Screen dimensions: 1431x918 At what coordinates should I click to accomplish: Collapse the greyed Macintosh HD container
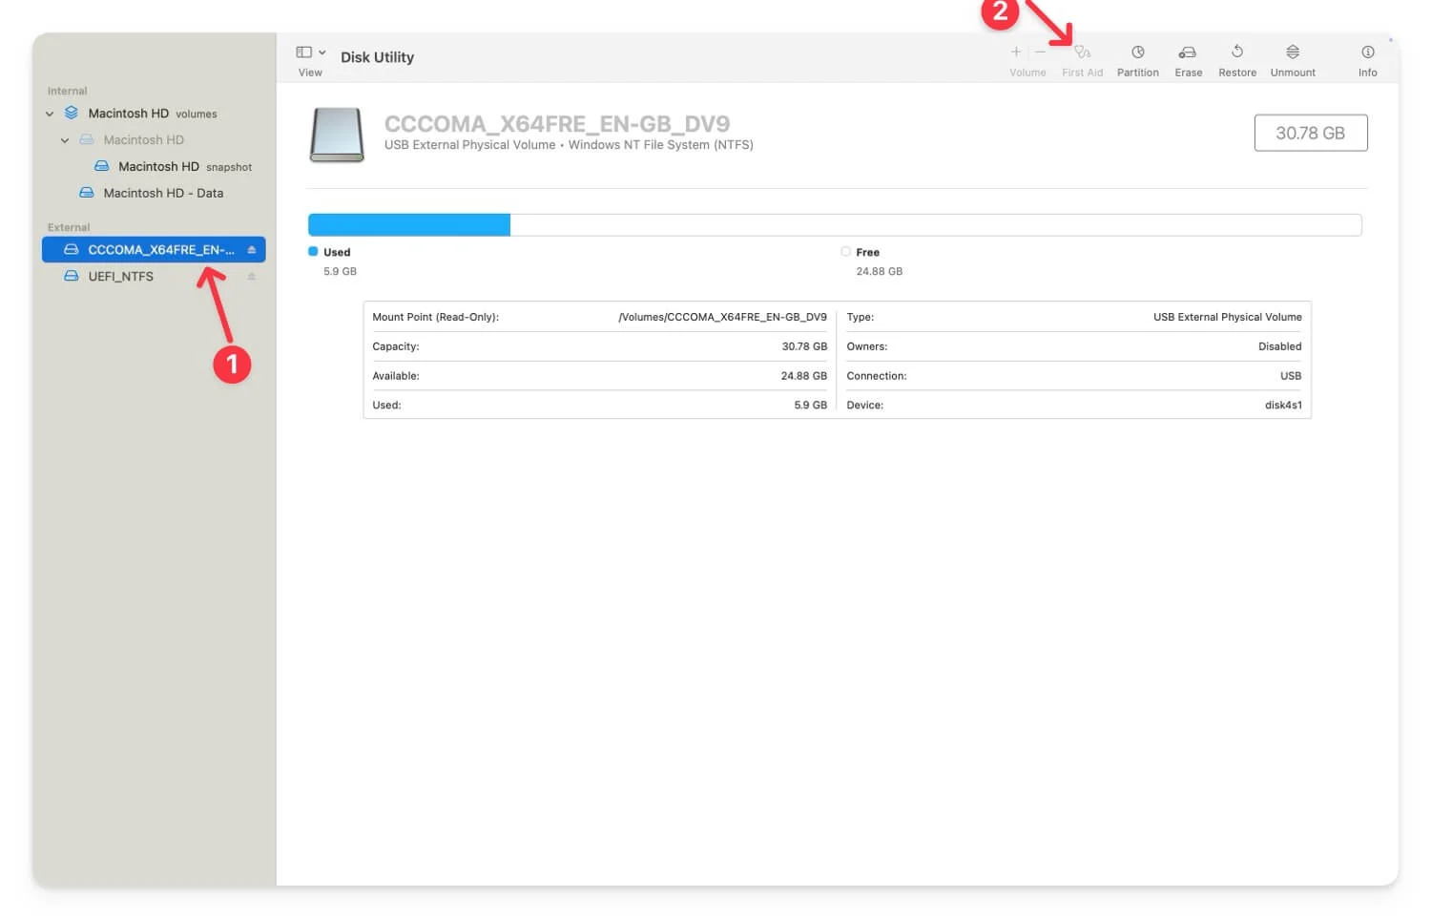point(65,140)
